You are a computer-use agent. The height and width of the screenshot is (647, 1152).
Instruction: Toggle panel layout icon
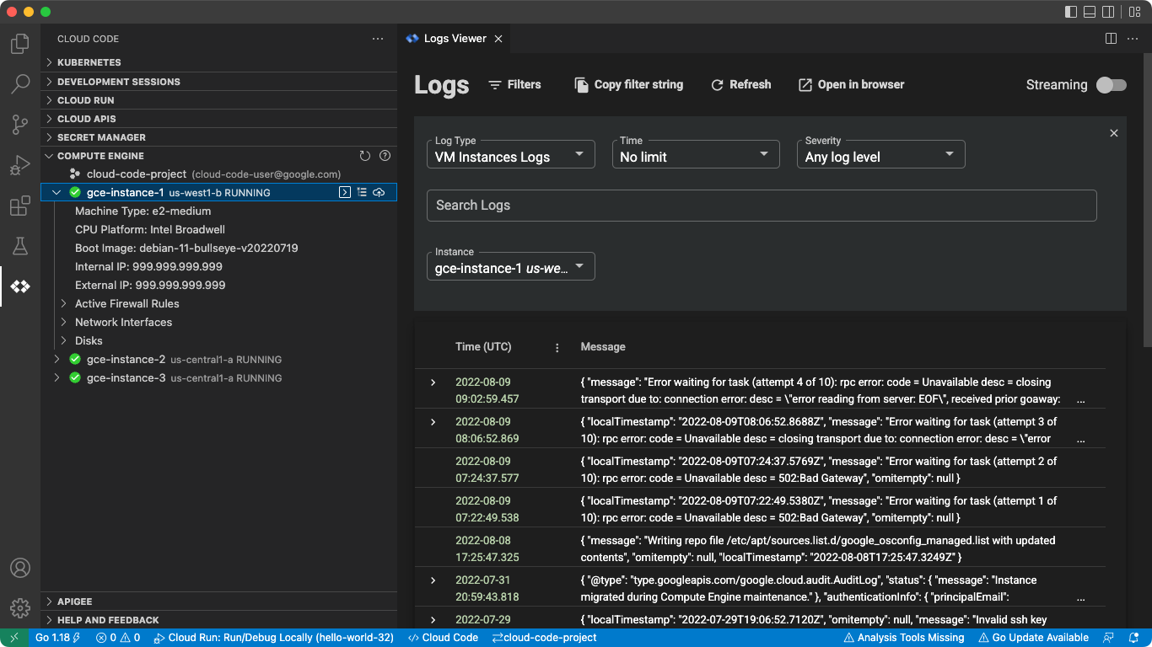[1090, 12]
